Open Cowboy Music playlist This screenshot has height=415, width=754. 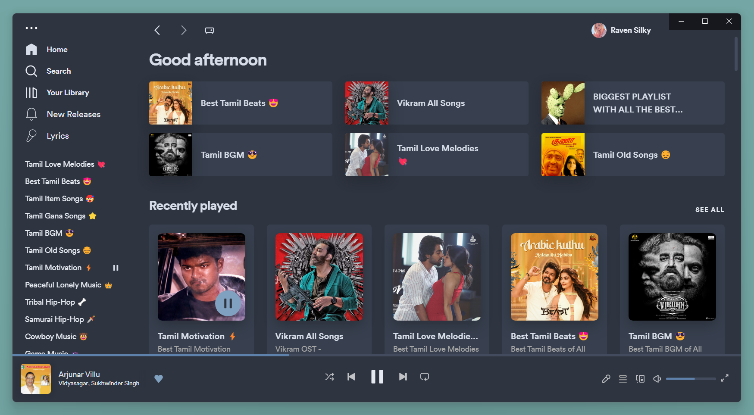point(56,337)
